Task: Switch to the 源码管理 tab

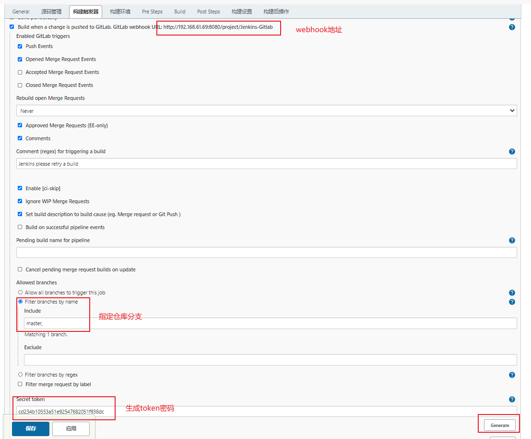Action: pos(51,12)
